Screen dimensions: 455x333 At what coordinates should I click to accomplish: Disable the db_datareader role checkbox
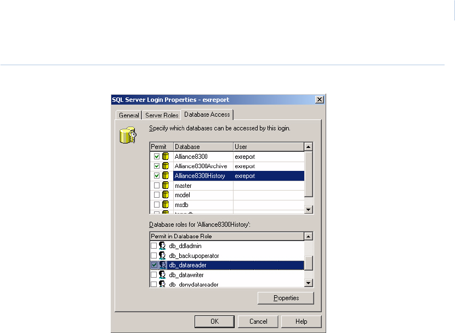(154, 265)
